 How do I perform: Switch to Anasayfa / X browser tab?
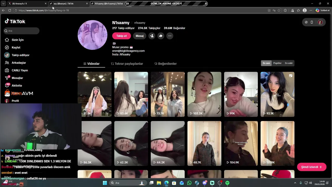(27, 4)
